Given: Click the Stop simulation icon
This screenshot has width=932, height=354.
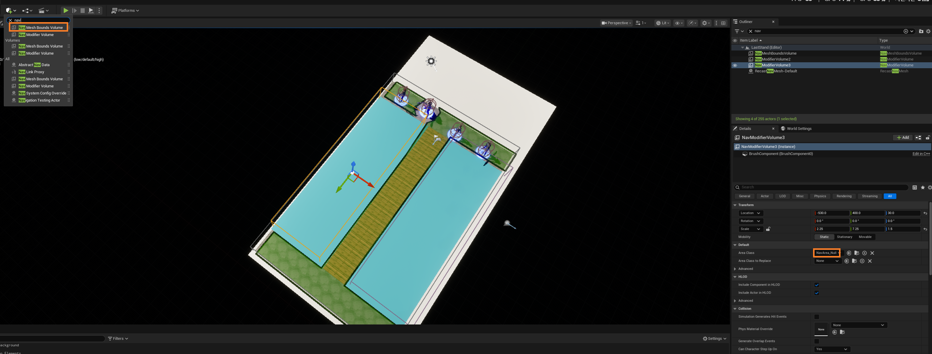Looking at the screenshot, I should [x=83, y=11].
